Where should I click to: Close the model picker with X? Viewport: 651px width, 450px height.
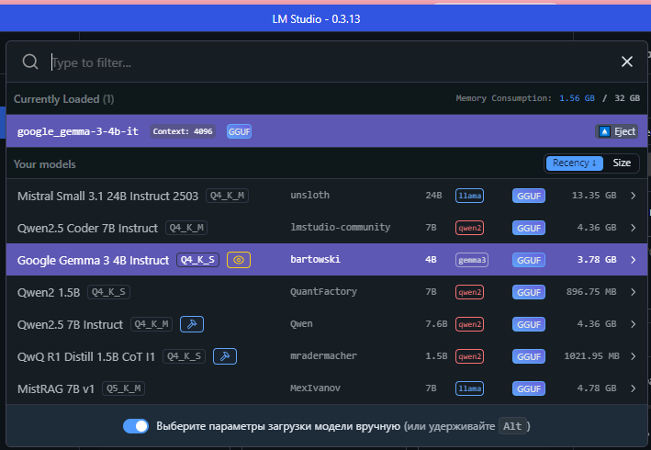click(x=626, y=62)
